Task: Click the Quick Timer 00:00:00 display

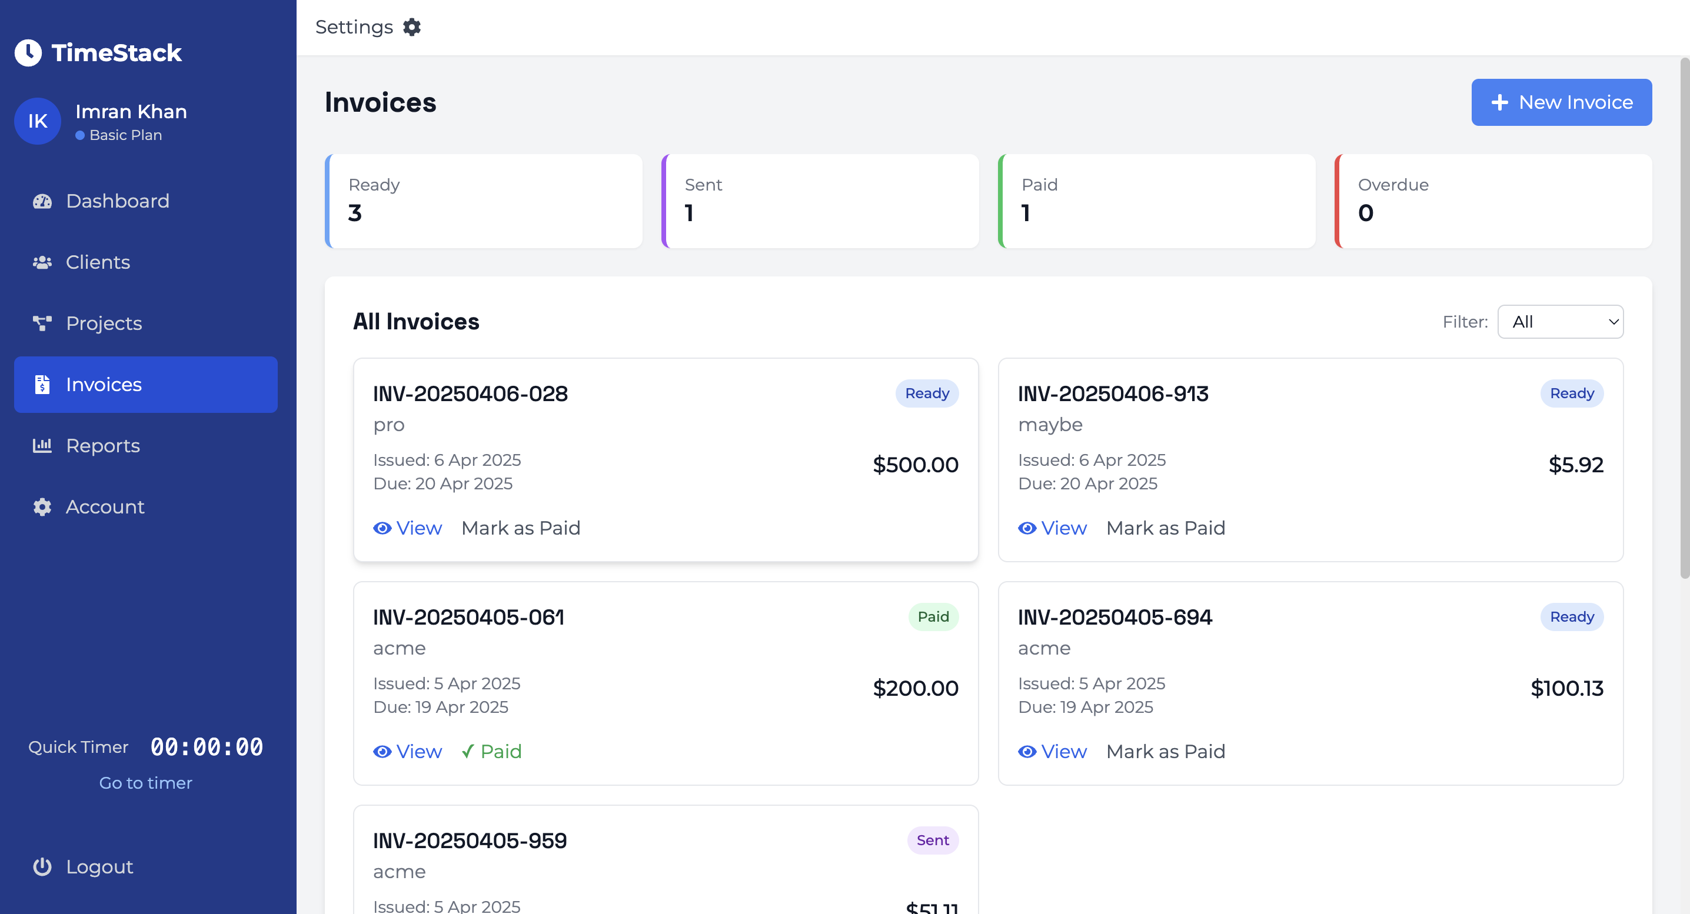Action: (207, 747)
